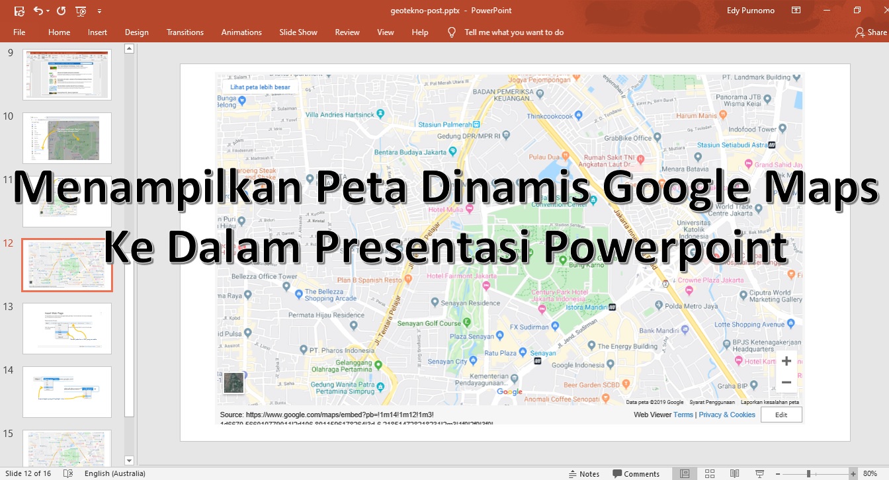Screen dimensions: 889x480
Task: Click slide panel scroll up arrow
Action: (129, 48)
